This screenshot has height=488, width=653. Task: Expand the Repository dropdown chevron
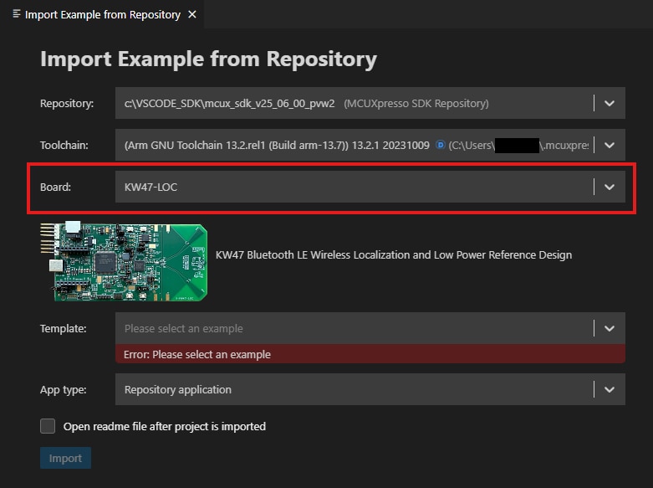pos(610,104)
